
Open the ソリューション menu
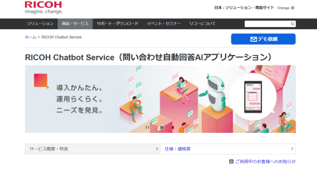[x=40, y=23]
